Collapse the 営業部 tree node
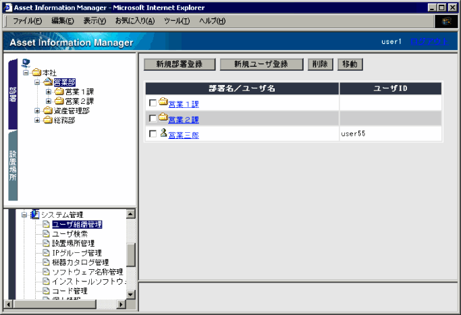Image resolution: width=461 pixels, height=315 pixels. pyautogui.click(x=37, y=82)
